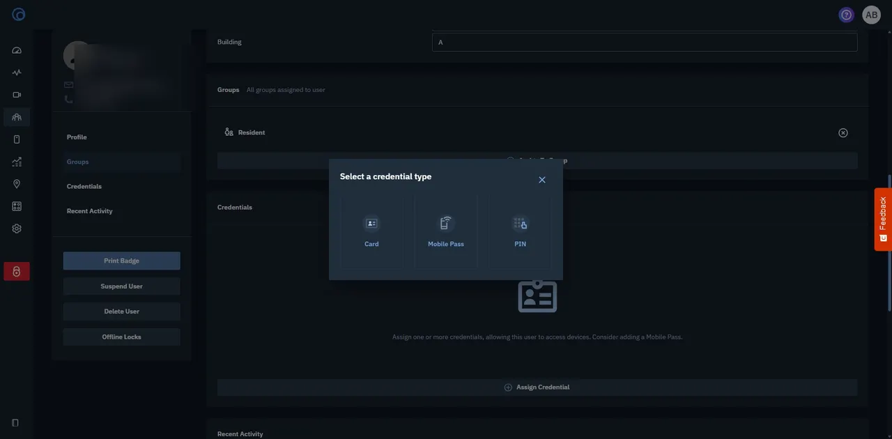The height and width of the screenshot is (439, 892).
Task: Open the Feedback side tab
Action: point(883,219)
